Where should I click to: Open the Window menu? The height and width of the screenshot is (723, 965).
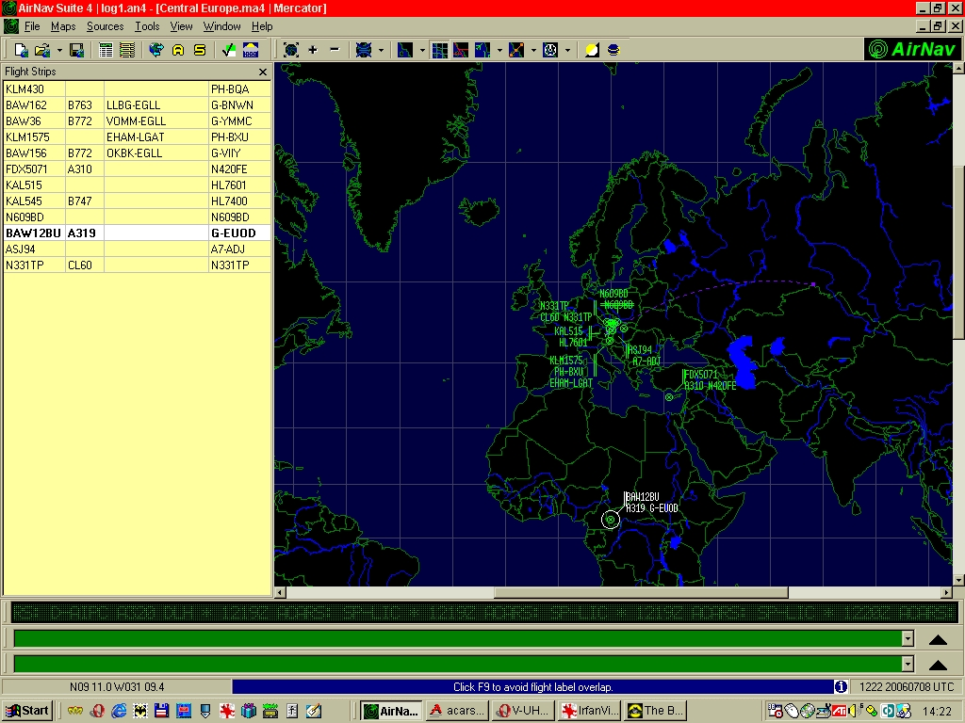[222, 26]
